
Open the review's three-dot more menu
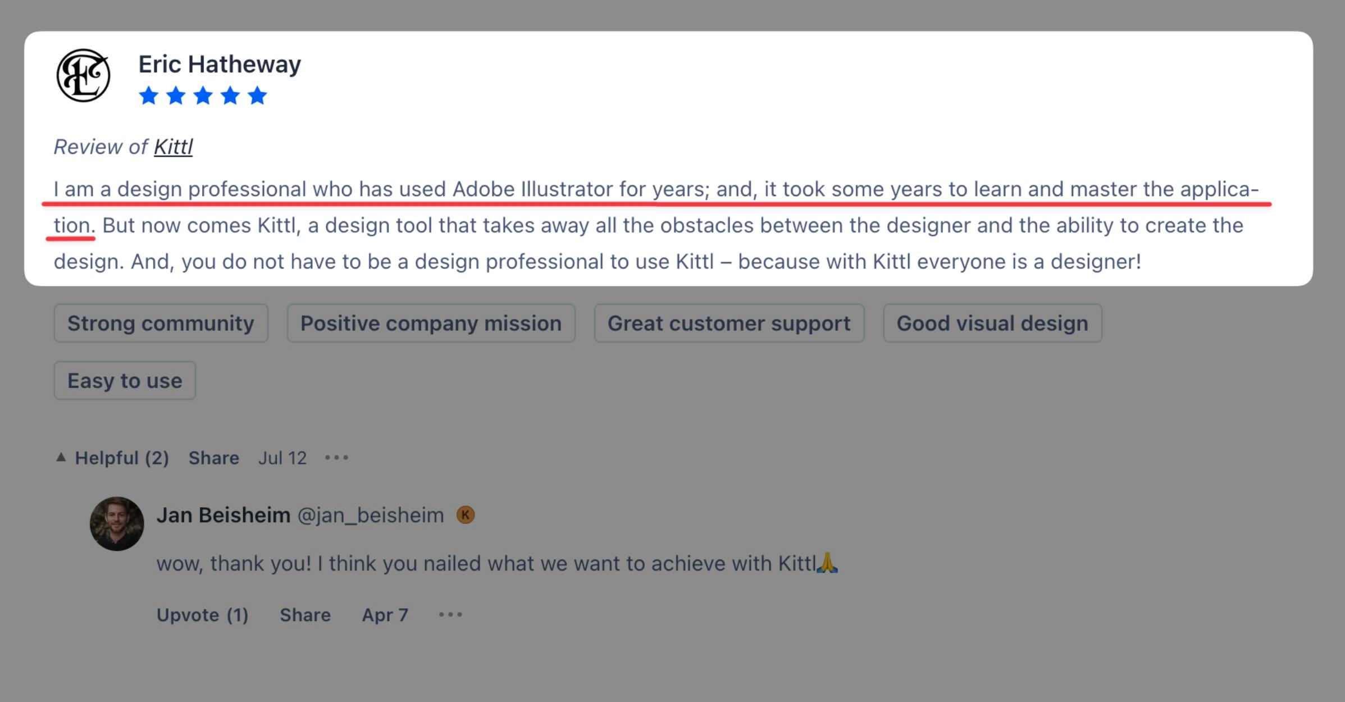click(x=336, y=458)
